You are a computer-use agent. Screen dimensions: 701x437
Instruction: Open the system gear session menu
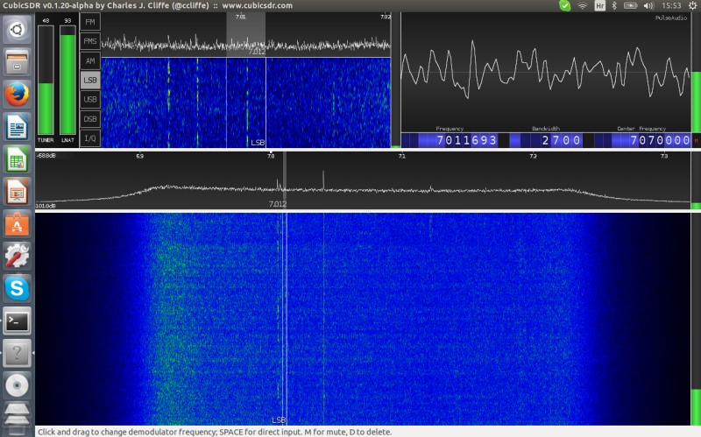[692, 6]
